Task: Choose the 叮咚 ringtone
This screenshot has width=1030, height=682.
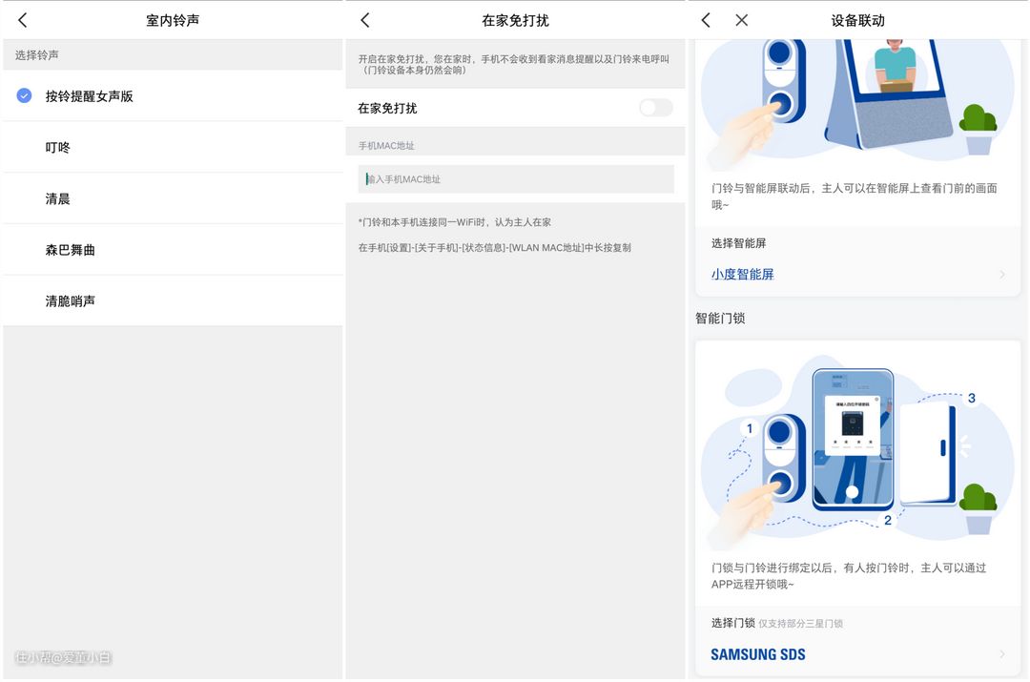Action: pos(58,148)
